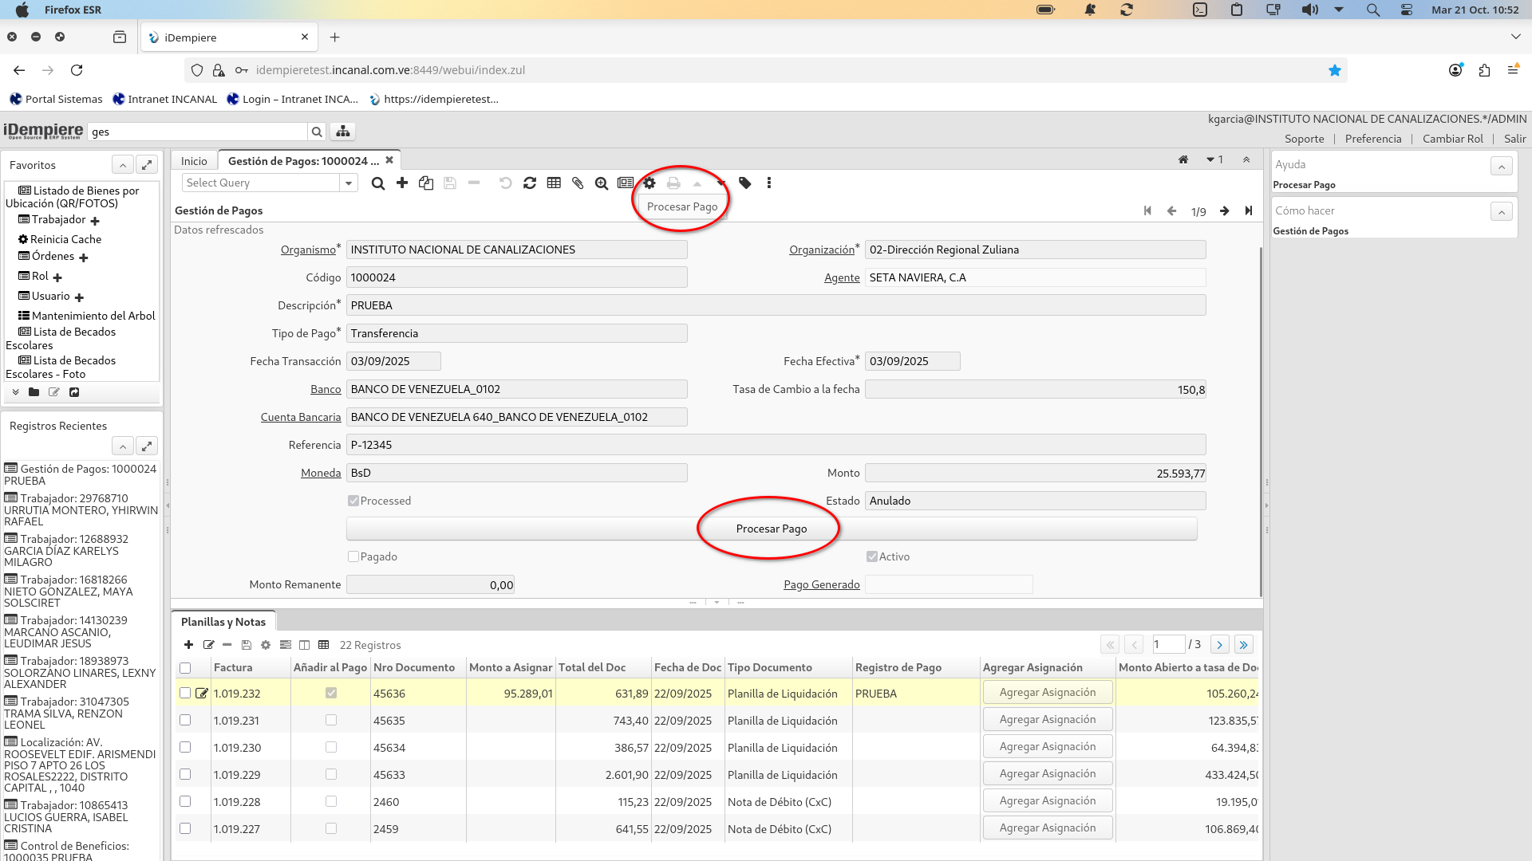Click Agregar Asignación for Factura 1.019.229
The height and width of the screenshot is (861, 1532).
click(x=1047, y=774)
